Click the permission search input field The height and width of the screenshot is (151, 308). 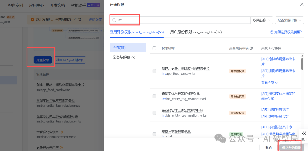pyautogui.click(x=180, y=20)
